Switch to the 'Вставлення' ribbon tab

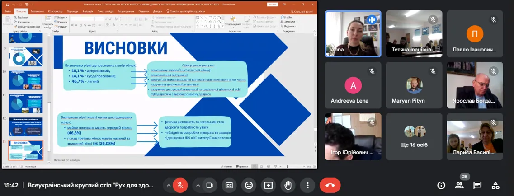[37, 11]
